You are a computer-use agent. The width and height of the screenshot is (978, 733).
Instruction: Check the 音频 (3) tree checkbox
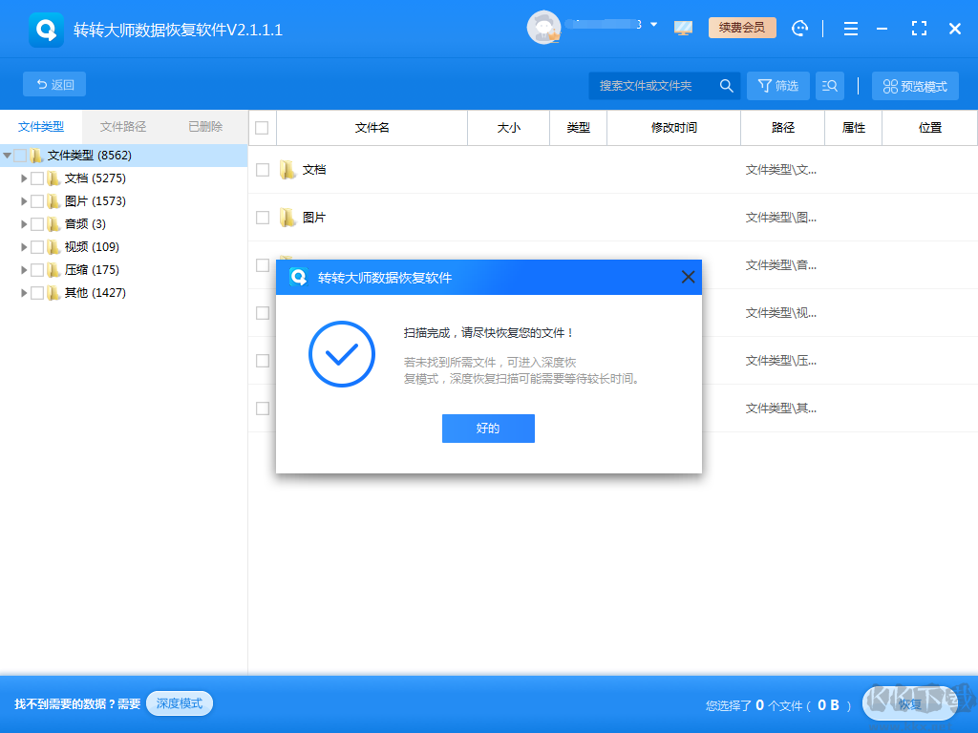[x=37, y=223]
